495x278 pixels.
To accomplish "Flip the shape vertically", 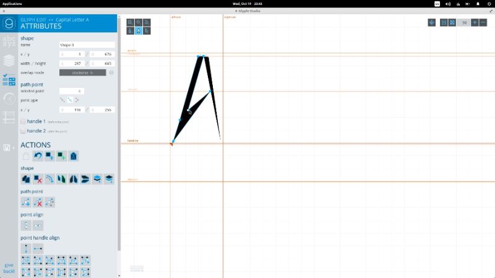I will [x=85, y=179].
